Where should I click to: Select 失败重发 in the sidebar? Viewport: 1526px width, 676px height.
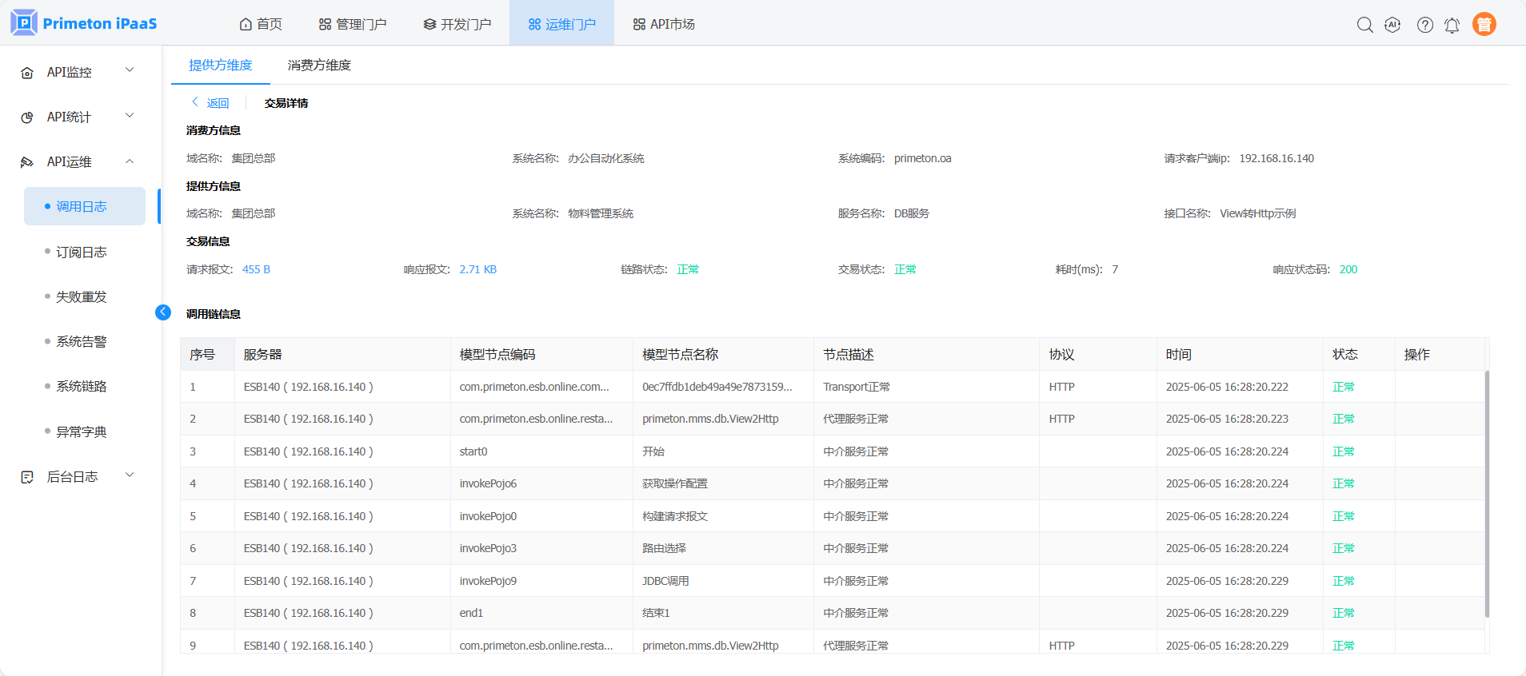pyautogui.click(x=81, y=296)
